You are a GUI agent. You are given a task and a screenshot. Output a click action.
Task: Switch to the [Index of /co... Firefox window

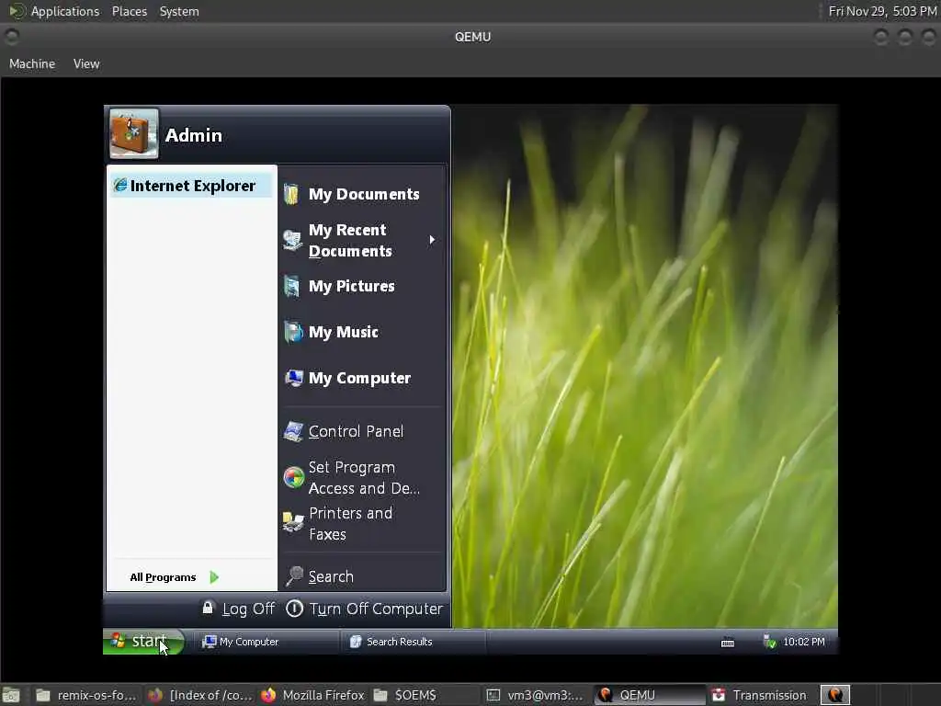[x=199, y=695]
